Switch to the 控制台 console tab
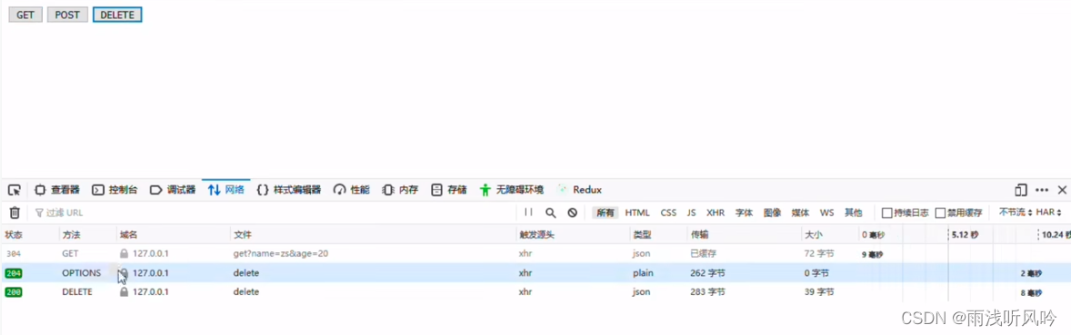Viewport: 1071px width, 335px height. pos(115,190)
